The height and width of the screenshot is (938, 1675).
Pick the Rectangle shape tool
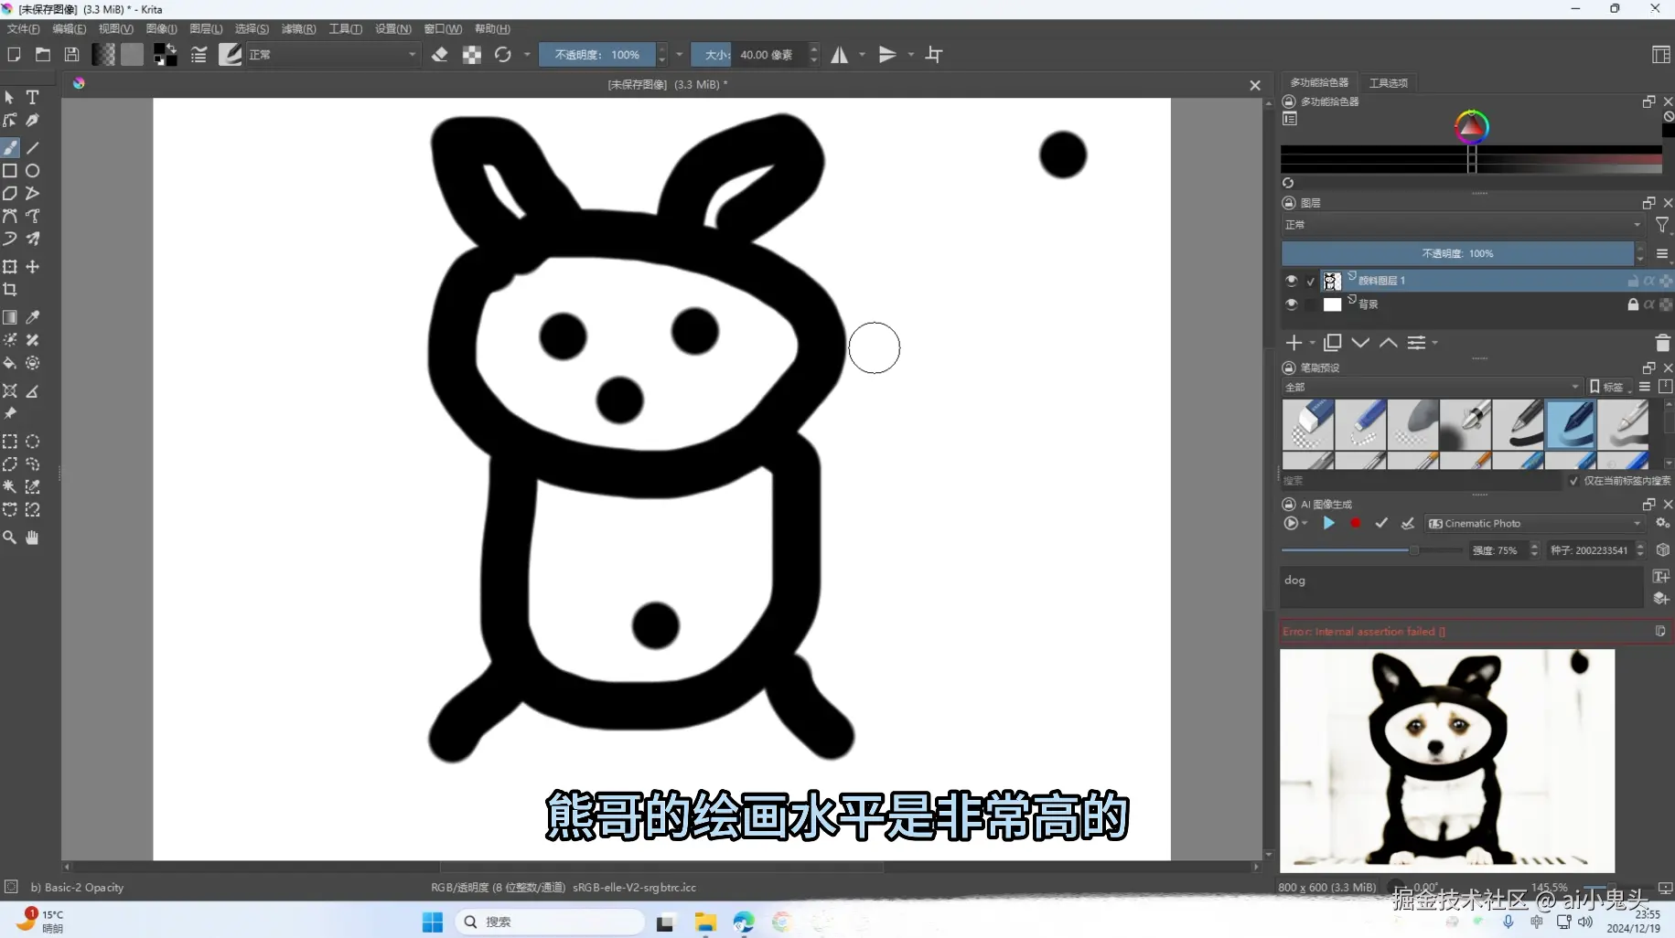click(10, 170)
